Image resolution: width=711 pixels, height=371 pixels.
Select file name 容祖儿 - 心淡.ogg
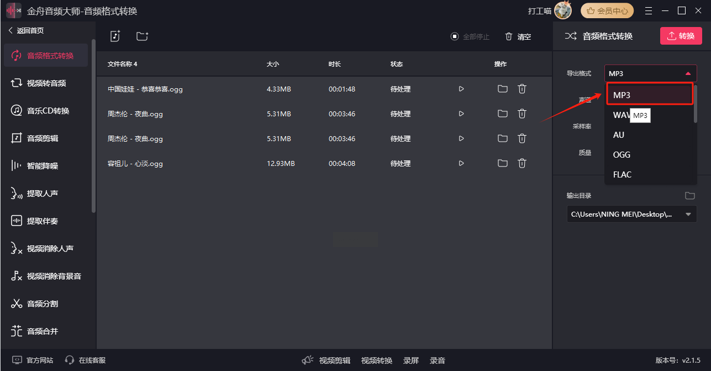pyautogui.click(x=135, y=163)
